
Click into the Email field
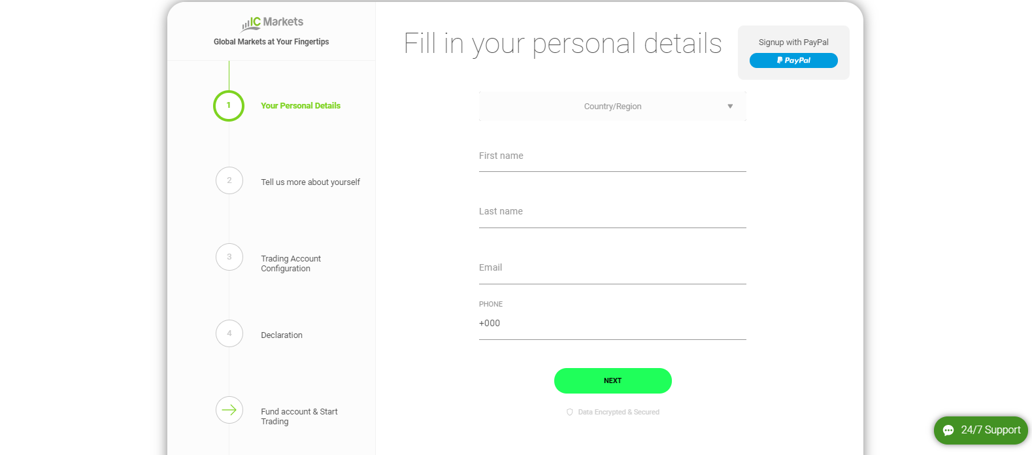612,269
